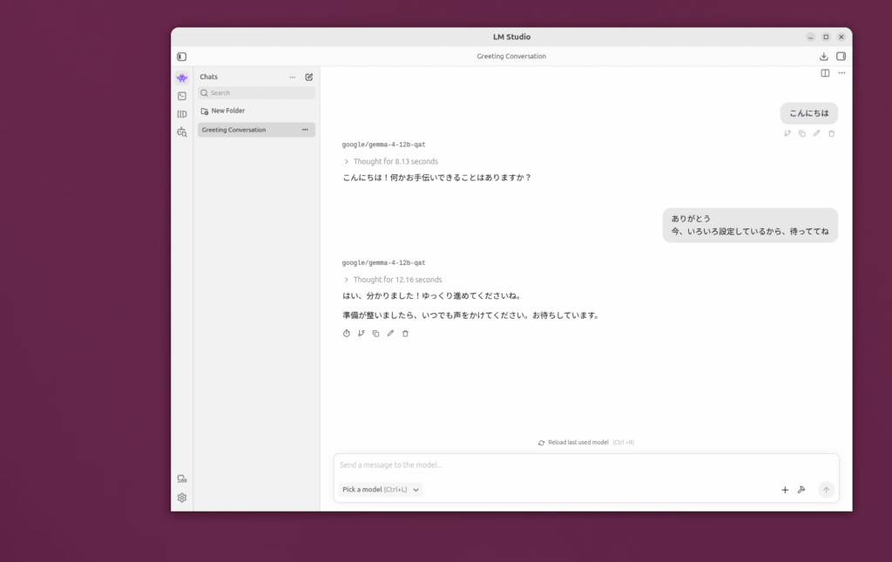Branch from the last assistant response
892x562 pixels.
tap(362, 334)
